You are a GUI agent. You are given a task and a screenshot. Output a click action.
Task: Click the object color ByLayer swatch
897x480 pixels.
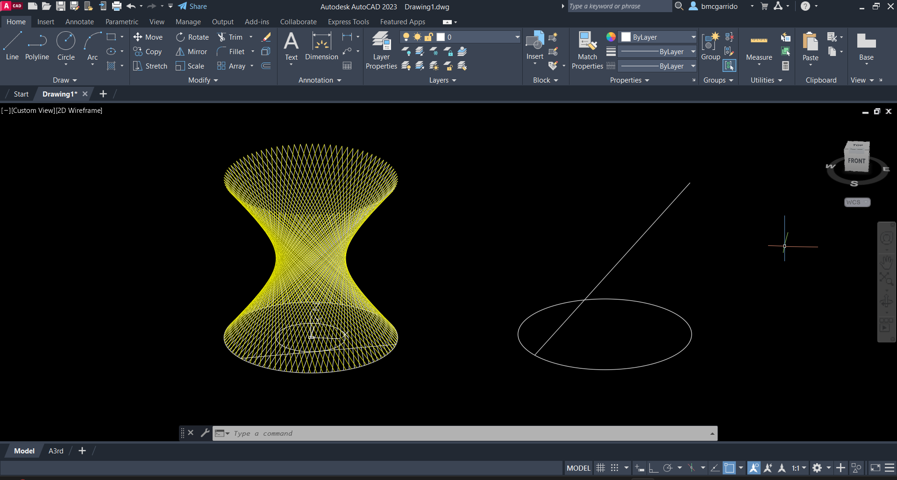pos(626,37)
